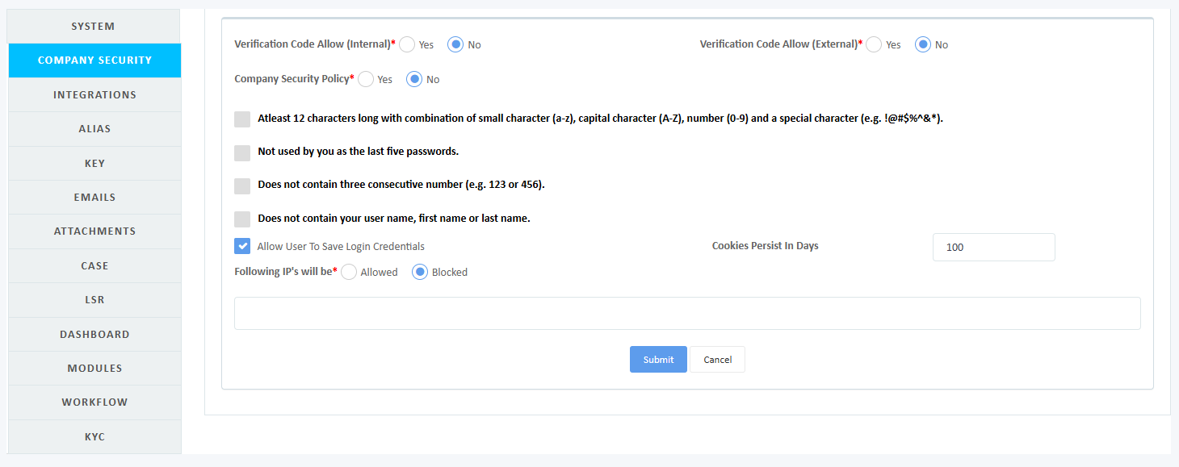Tick the 12 characters long password rule checkbox
1179x467 pixels.
coord(242,119)
